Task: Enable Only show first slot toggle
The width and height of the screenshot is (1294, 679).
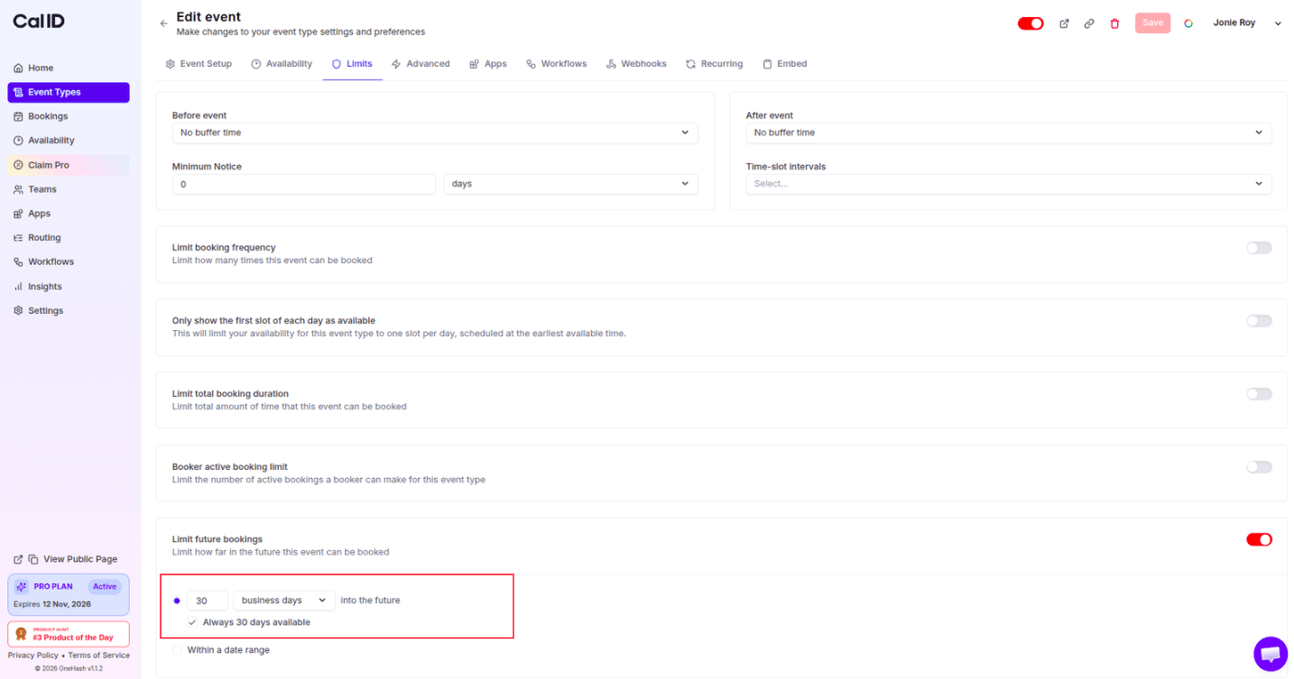Action: pos(1259,321)
